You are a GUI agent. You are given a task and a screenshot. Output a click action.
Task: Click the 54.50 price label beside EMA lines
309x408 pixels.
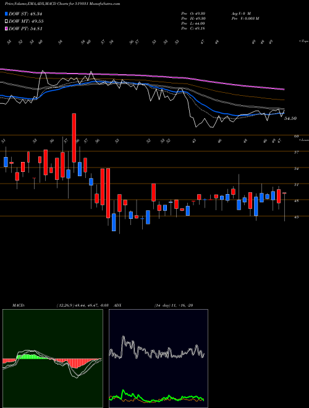click(x=290, y=119)
